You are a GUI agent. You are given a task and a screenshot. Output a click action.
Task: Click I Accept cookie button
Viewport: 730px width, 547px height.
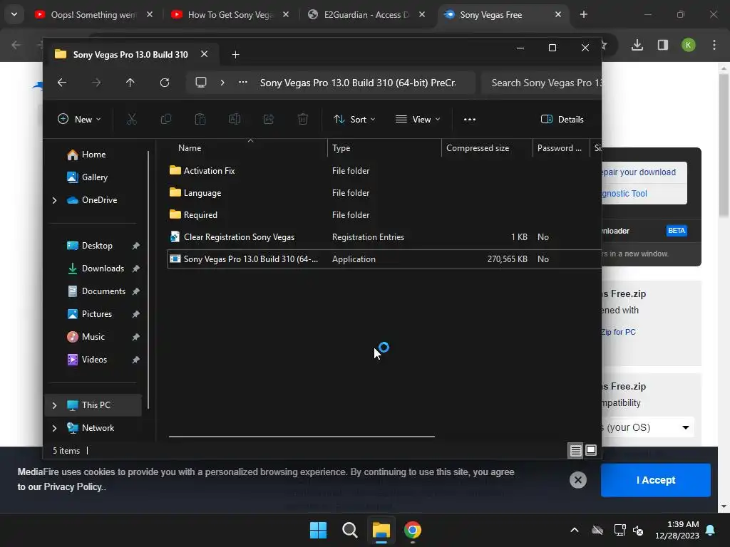click(x=656, y=480)
